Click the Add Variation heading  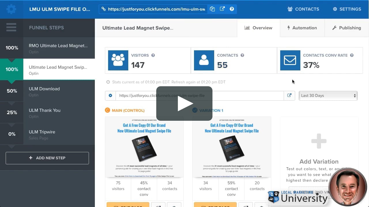(x=319, y=162)
